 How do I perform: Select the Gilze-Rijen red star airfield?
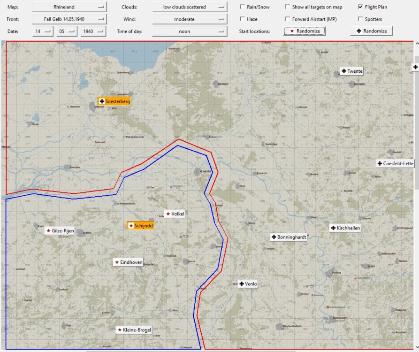point(60,230)
